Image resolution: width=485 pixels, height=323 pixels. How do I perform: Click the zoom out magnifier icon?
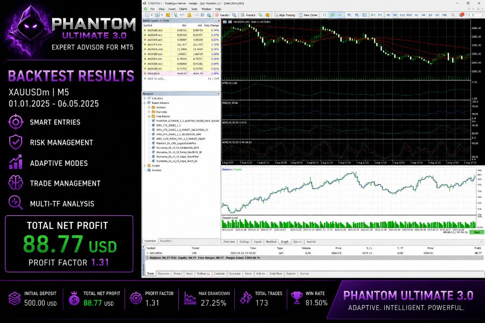(357, 15)
